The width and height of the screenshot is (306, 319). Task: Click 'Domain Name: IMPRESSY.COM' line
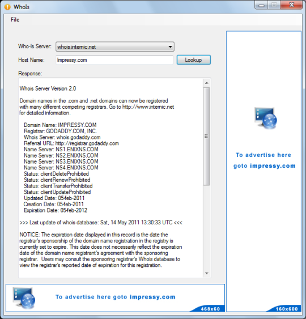(60, 125)
